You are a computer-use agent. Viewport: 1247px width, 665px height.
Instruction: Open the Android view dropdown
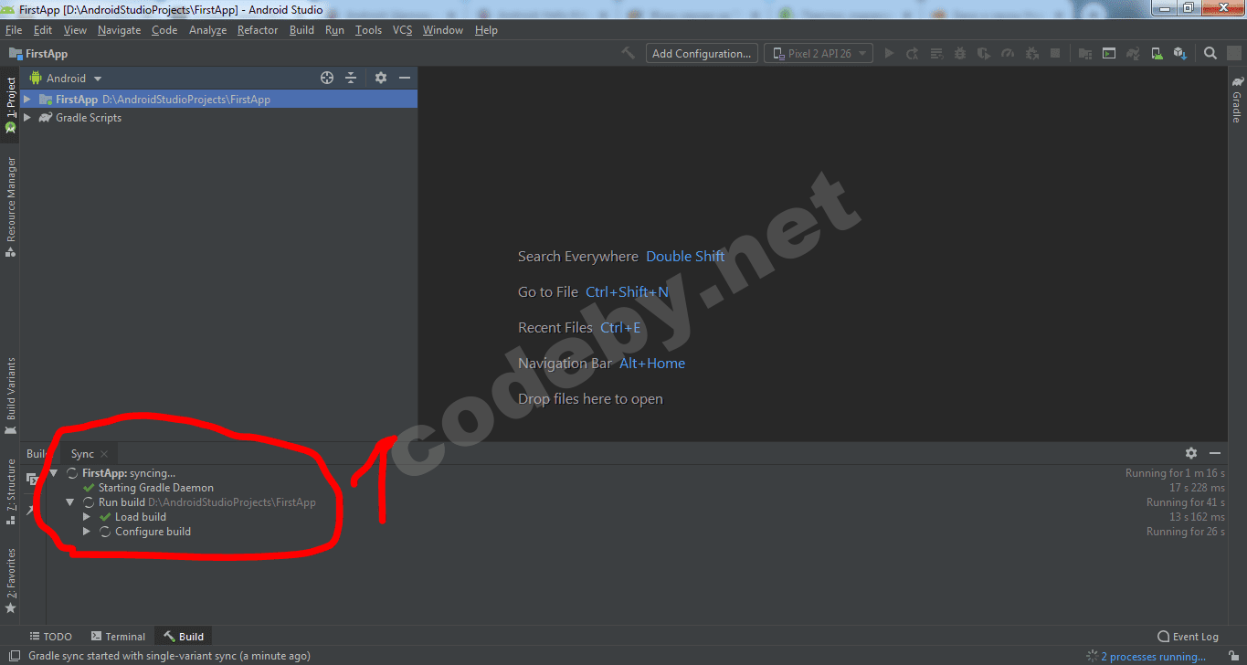point(66,79)
